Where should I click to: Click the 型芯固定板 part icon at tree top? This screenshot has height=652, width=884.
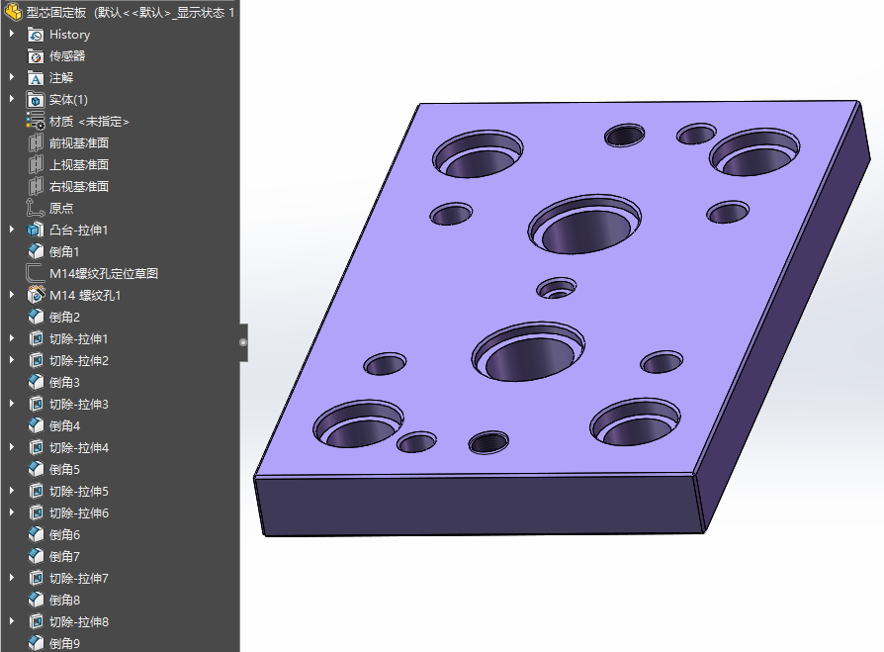click(13, 12)
